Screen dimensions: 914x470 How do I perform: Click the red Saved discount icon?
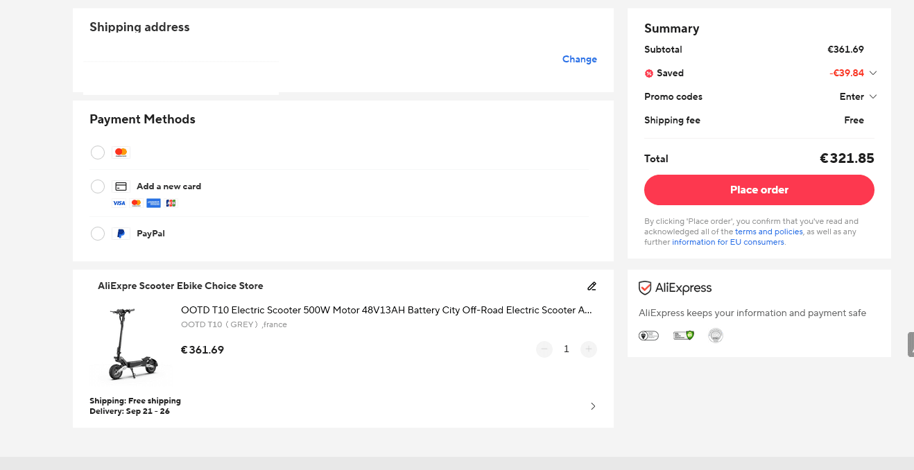point(649,73)
